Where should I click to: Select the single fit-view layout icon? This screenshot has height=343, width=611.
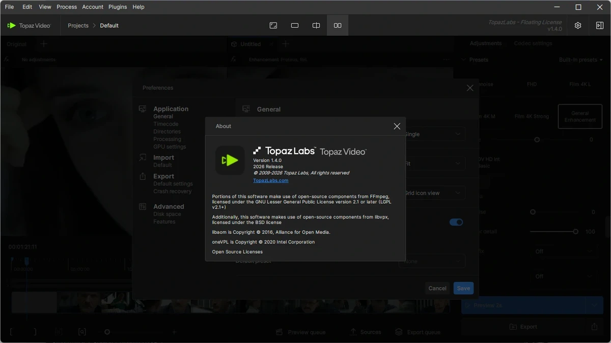click(x=273, y=25)
